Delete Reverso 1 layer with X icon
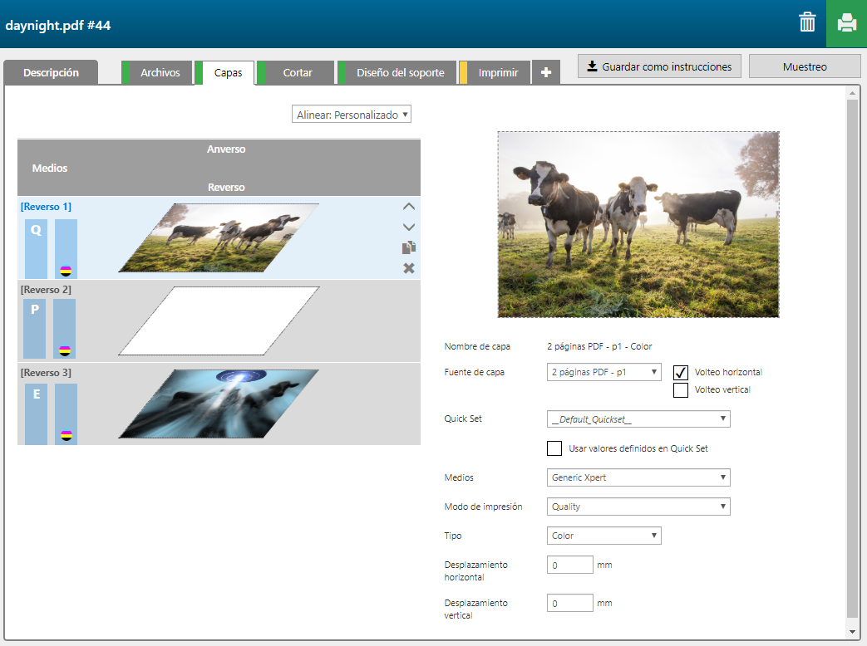 (x=408, y=268)
